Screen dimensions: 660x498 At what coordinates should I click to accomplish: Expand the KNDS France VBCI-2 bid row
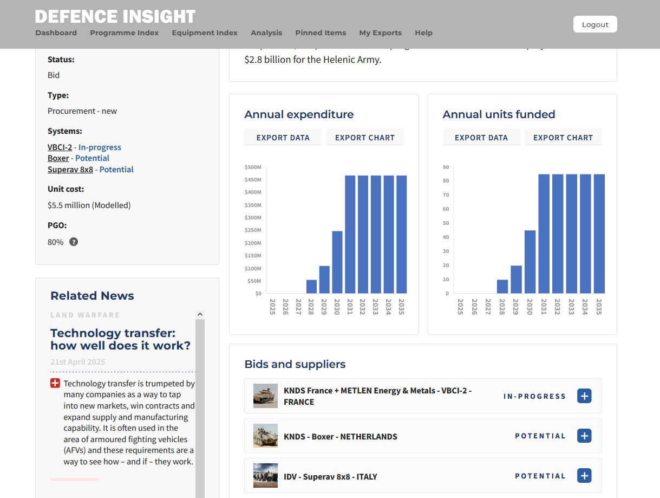pyautogui.click(x=584, y=396)
